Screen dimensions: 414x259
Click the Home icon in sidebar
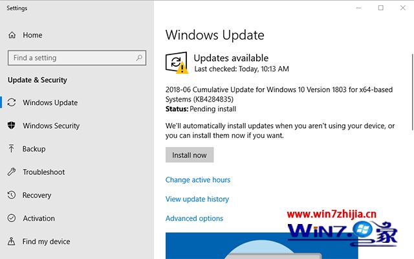(12, 35)
